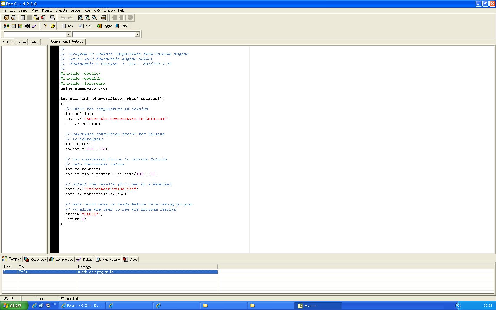Open Help with the question mark icon

[x=45, y=26]
